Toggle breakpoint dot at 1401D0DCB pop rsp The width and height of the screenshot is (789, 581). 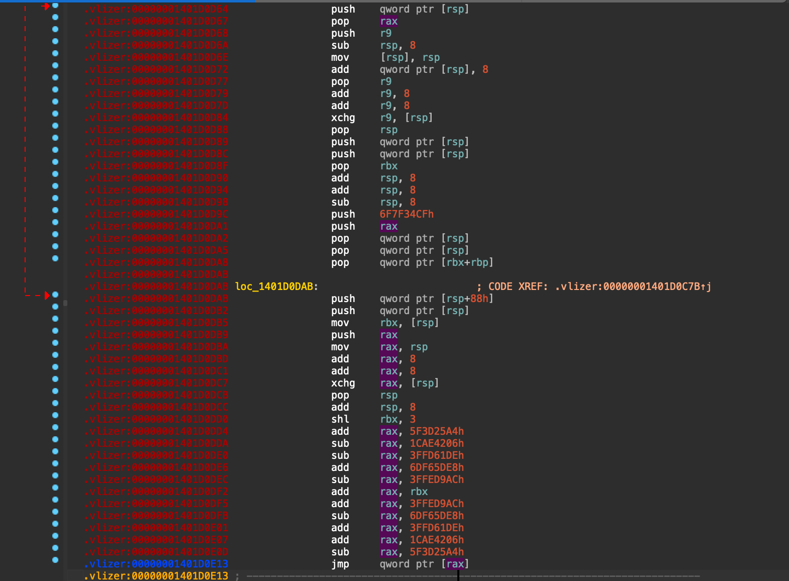[x=55, y=391]
